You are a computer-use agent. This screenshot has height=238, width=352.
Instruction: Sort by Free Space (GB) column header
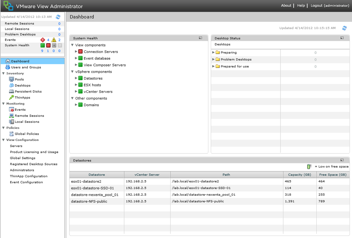333,175
